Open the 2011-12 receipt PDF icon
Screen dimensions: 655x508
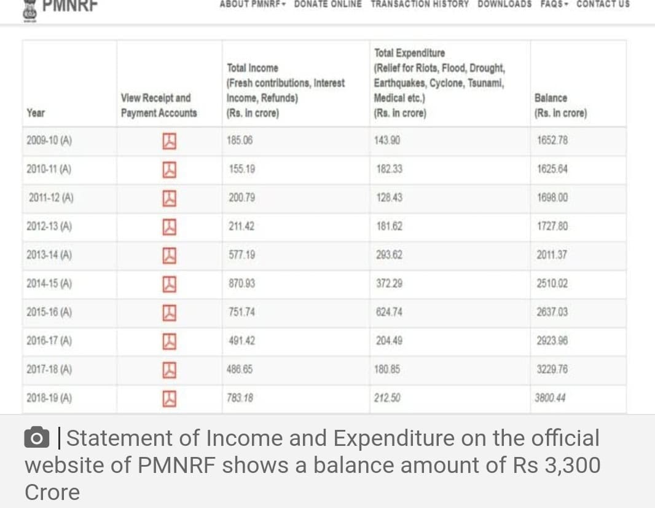coord(169,199)
